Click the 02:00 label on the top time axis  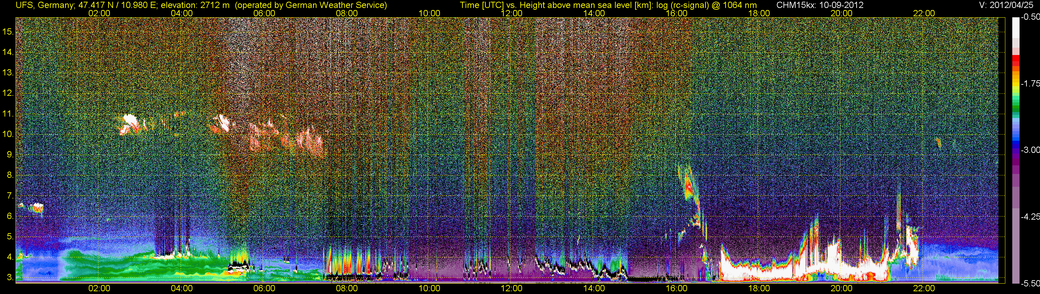tap(99, 13)
